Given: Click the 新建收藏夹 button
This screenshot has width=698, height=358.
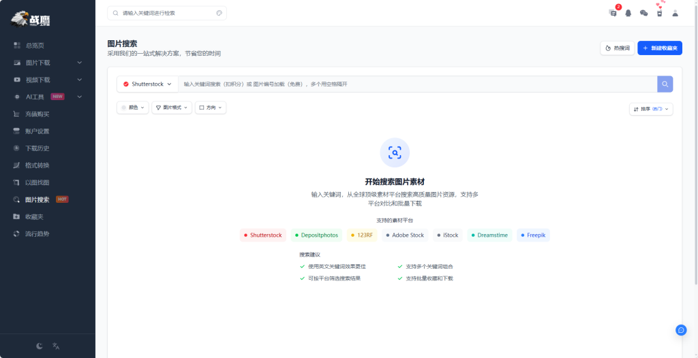Looking at the screenshot, I should click(x=659, y=48).
